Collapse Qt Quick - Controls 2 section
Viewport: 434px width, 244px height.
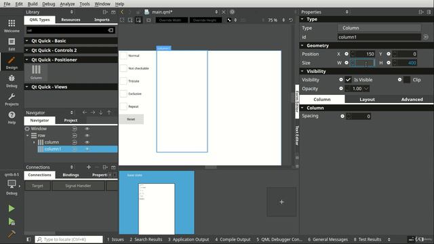click(x=27, y=50)
